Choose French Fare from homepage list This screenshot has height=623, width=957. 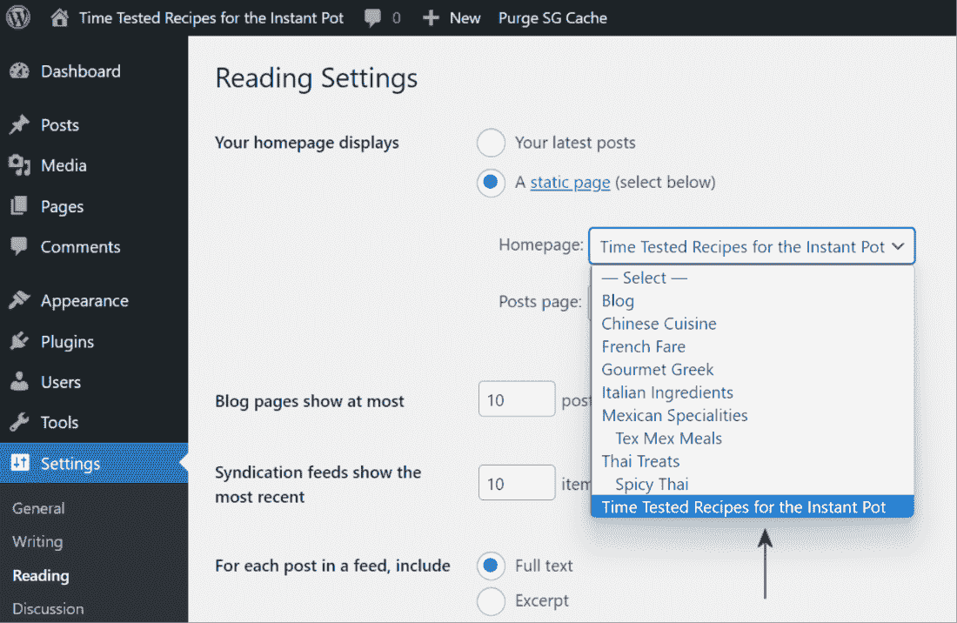(753, 346)
